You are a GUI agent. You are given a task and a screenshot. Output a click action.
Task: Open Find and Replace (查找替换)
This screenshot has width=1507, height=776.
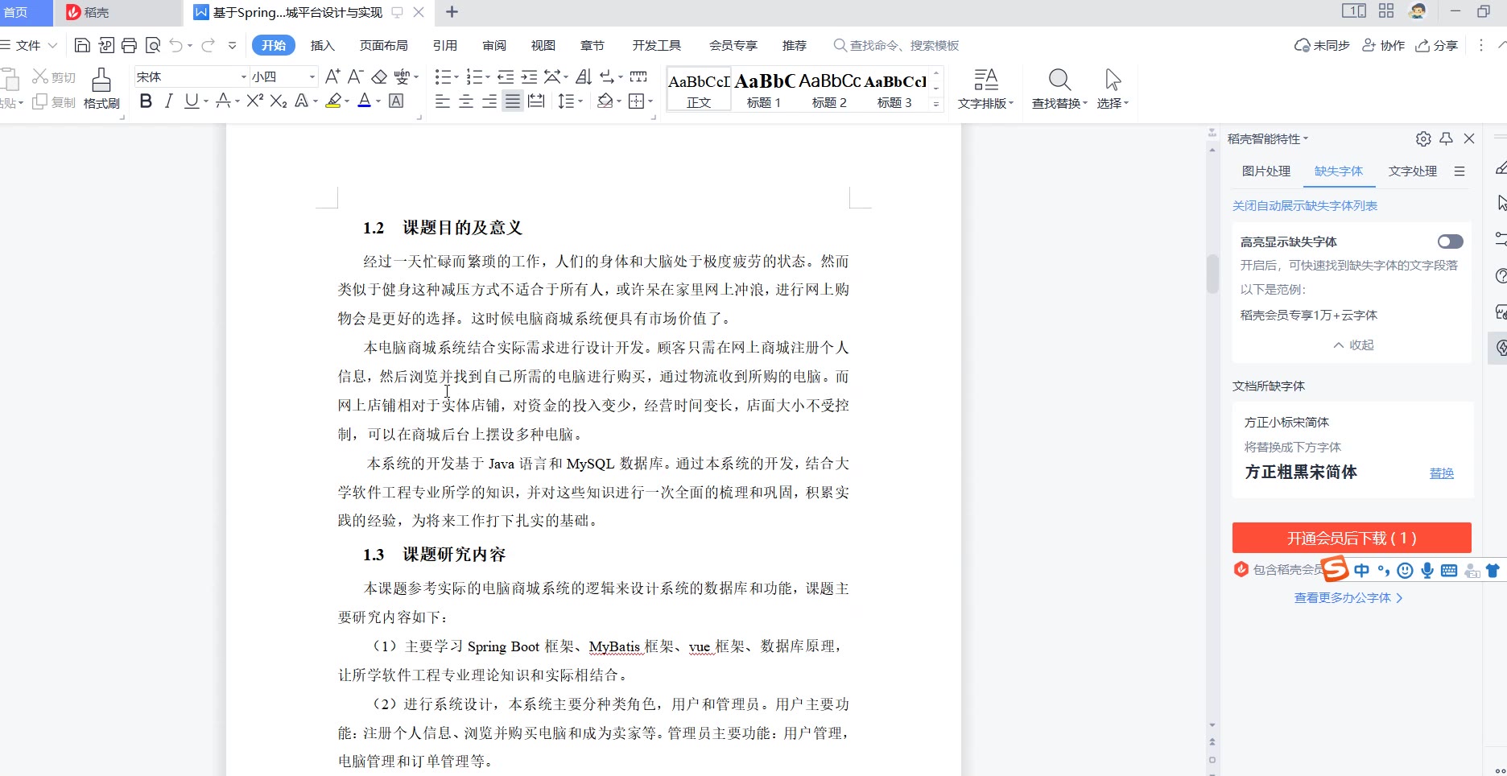[x=1059, y=89]
